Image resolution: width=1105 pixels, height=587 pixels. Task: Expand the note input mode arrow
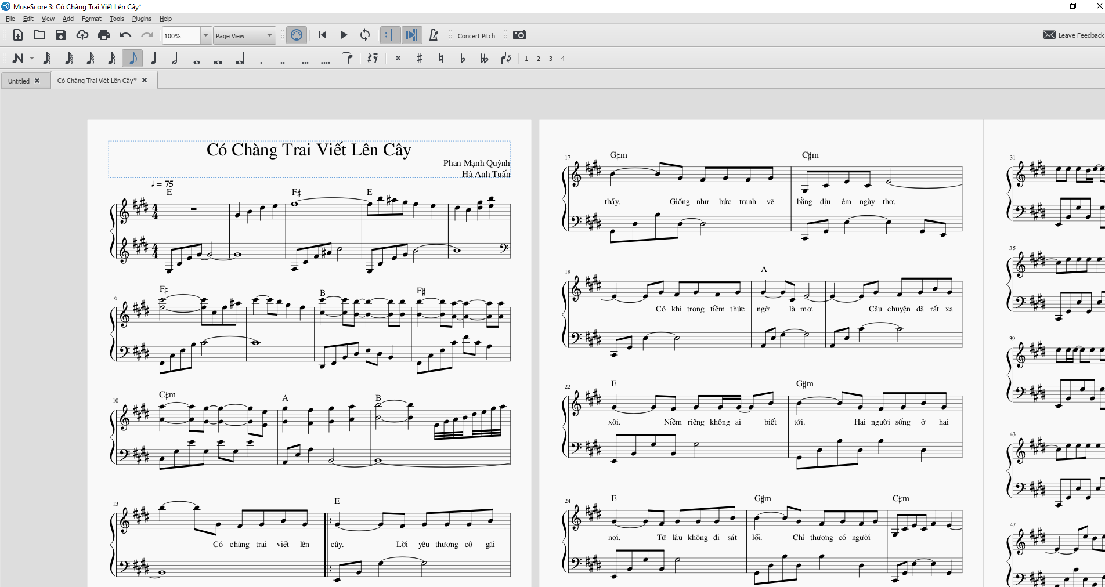32,59
